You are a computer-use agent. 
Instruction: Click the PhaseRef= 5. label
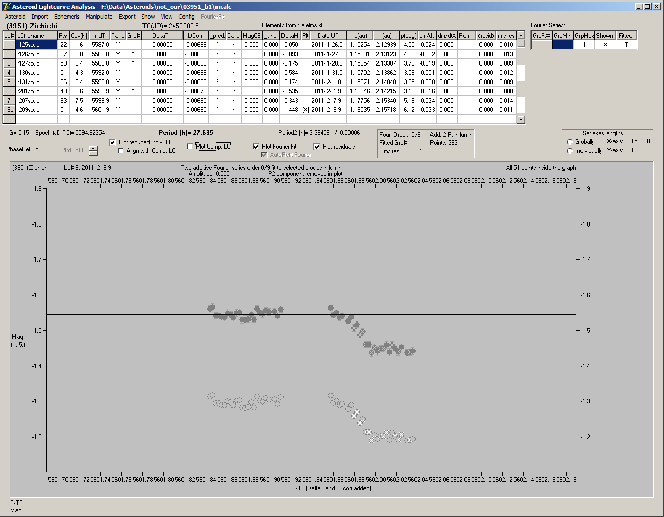click(x=23, y=149)
